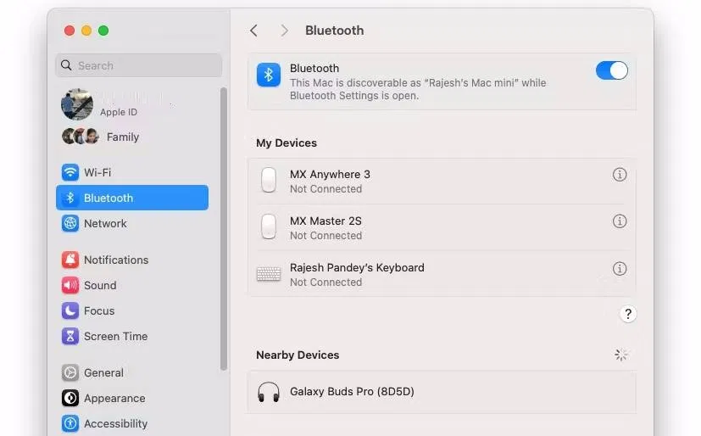Open info for MX Anywhere 3
Image resolution: width=701 pixels, height=436 pixels.
[619, 175]
